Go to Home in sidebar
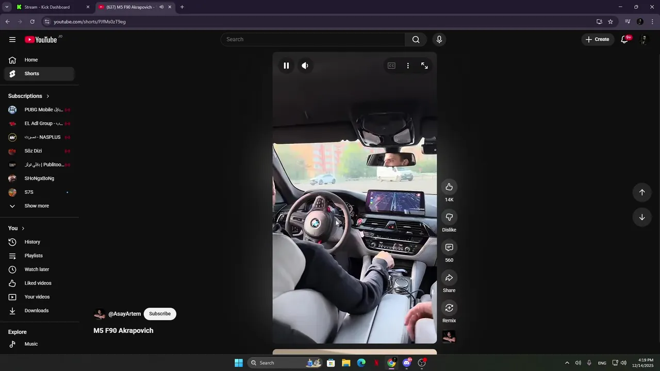This screenshot has height=371, width=660. tap(39, 60)
